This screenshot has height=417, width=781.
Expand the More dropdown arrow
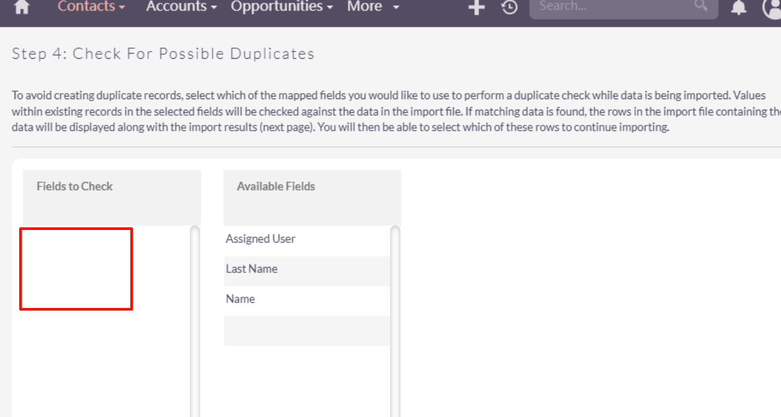[x=395, y=7]
